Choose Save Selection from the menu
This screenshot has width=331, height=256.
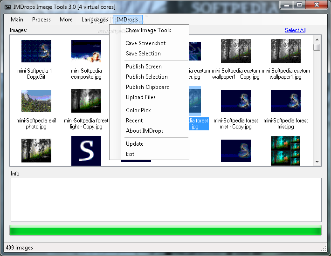143,54
